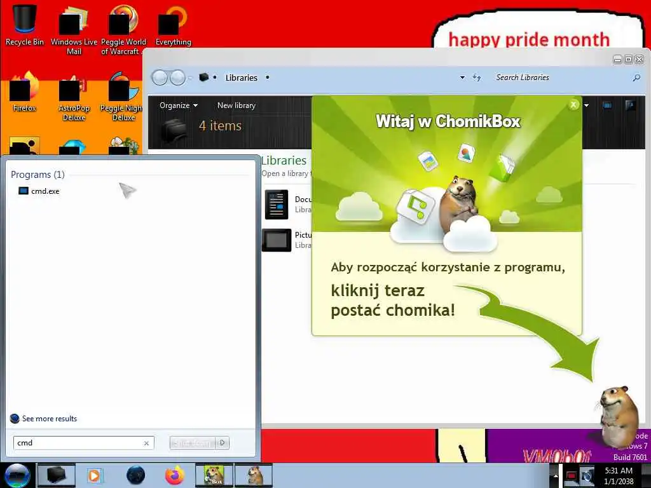The height and width of the screenshot is (488, 651).
Task: Clear the cmd search text with X
Action: tap(146, 443)
